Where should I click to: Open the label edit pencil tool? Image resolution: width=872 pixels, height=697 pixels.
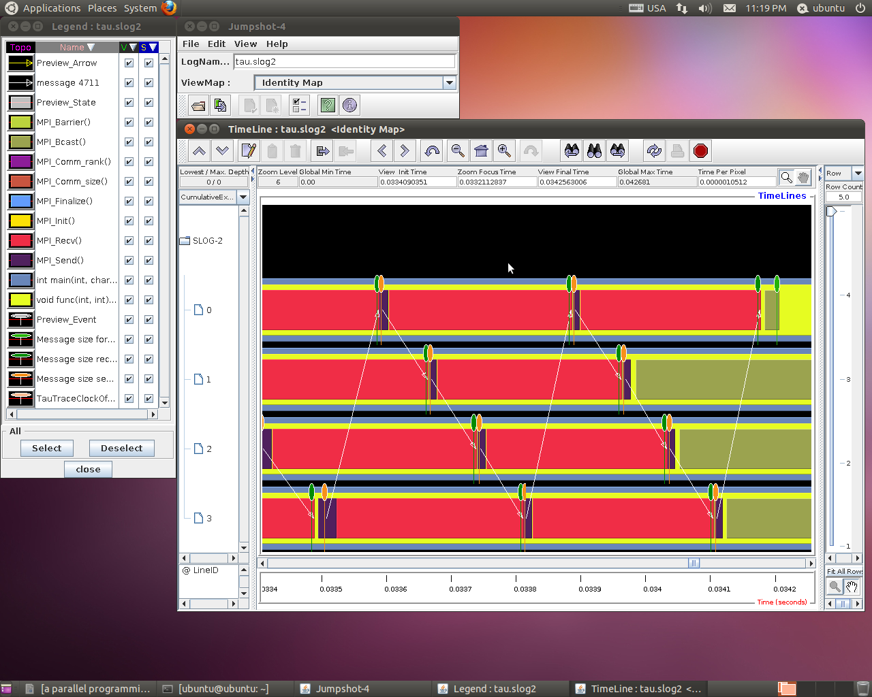point(249,151)
